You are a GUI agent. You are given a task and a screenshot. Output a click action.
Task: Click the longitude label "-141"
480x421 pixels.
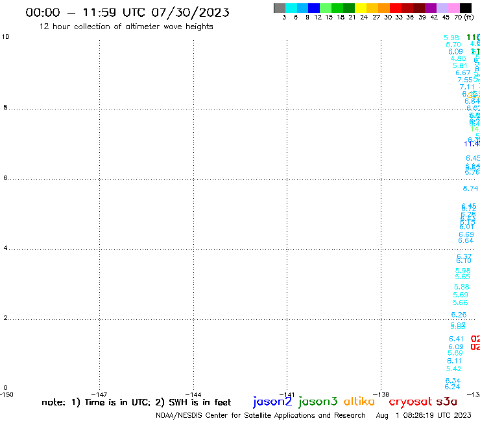(x=287, y=394)
